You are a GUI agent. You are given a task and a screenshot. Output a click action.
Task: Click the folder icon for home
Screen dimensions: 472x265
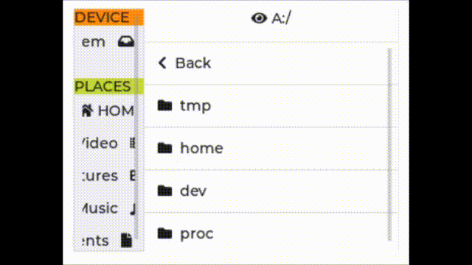164,148
